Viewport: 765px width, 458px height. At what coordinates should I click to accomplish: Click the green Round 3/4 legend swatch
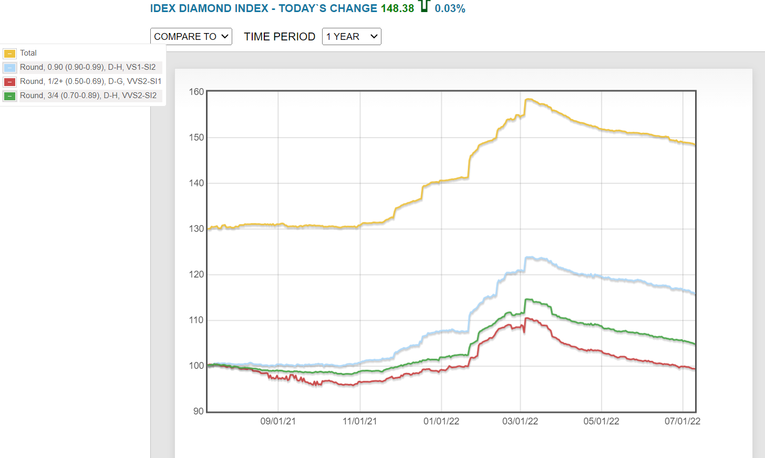[x=9, y=96]
